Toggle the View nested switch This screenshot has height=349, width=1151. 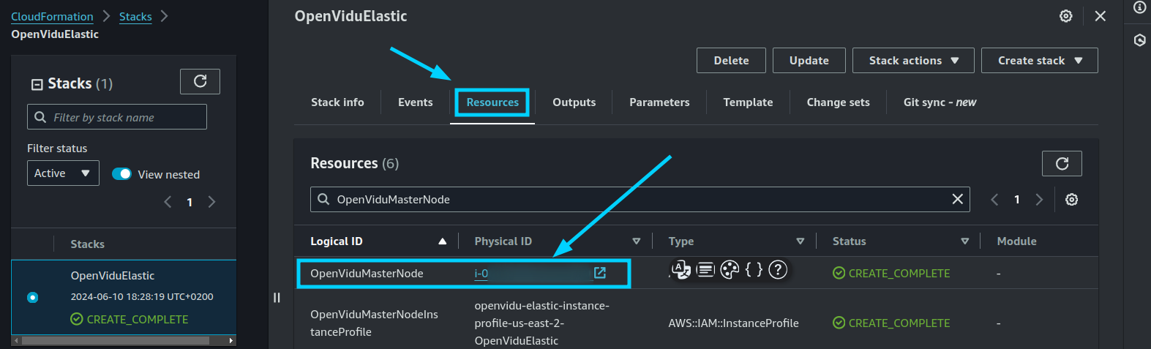[121, 174]
